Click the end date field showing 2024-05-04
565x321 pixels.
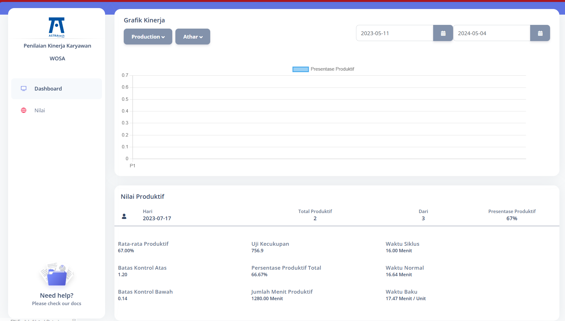(491, 33)
